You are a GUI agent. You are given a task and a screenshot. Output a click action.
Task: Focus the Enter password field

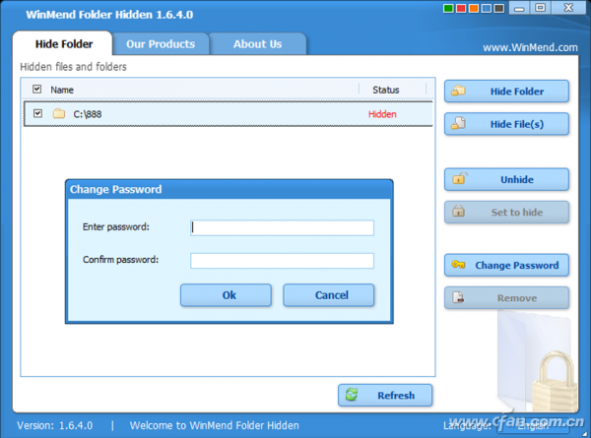[282, 227]
